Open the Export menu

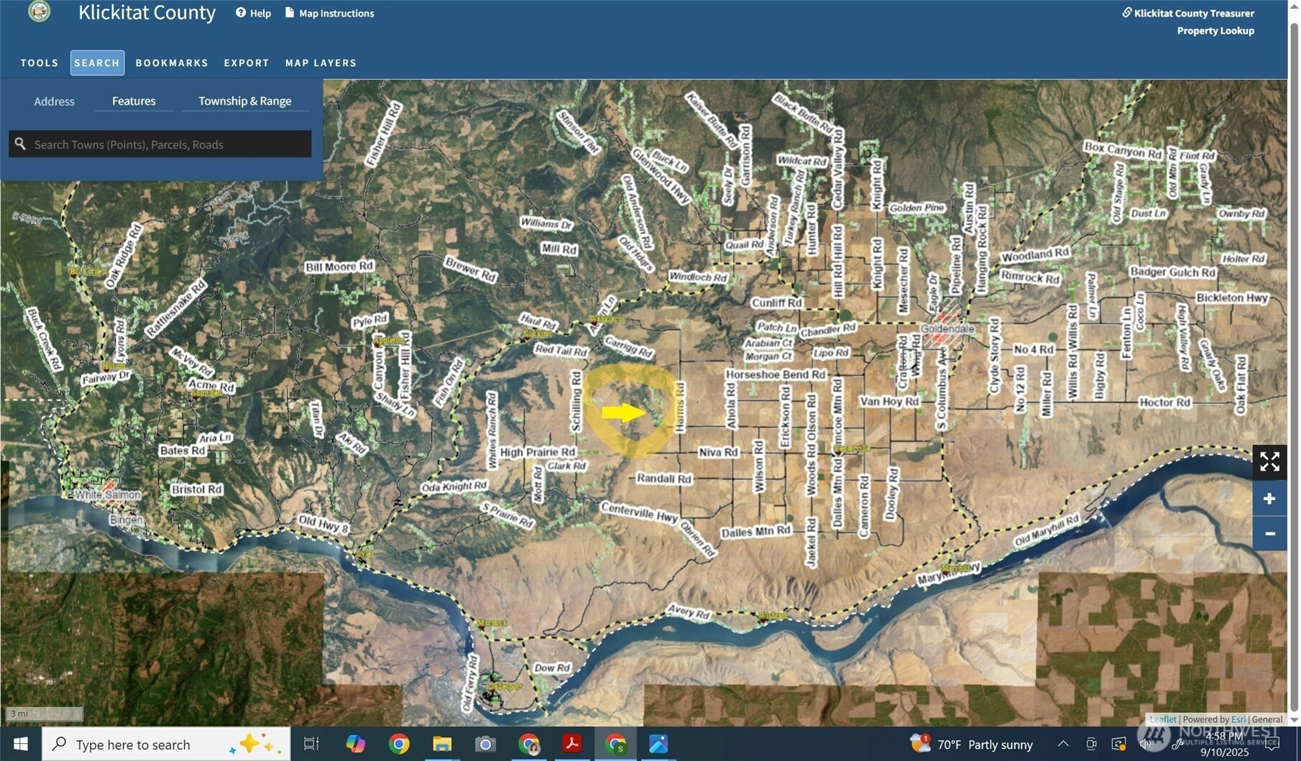247,63
